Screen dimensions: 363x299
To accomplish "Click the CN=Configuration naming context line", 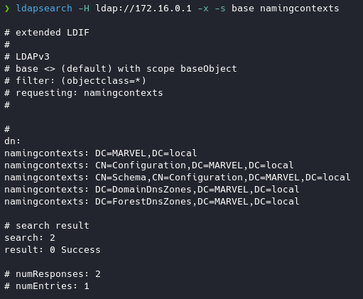I will 149,165.
